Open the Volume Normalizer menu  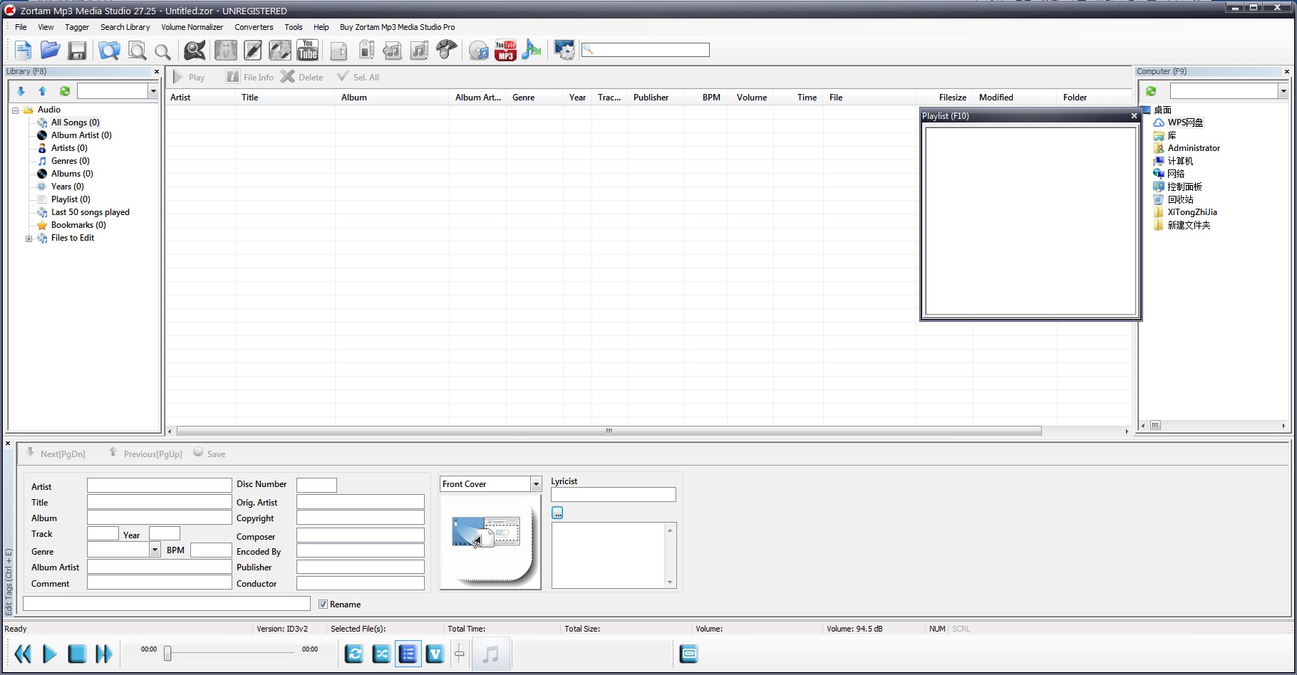(192, 27)
